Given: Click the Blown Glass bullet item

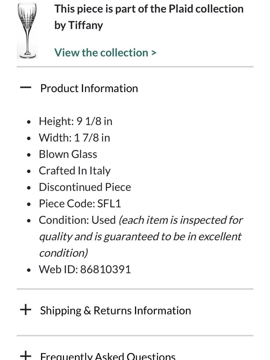Looking at the screenshot, I should 68,154.
